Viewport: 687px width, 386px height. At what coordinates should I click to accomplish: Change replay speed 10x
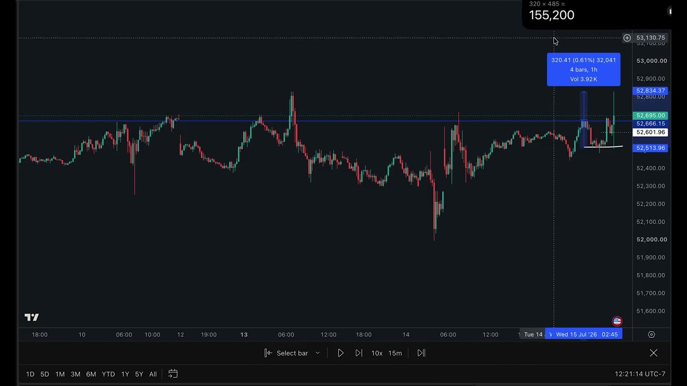pyautogui.click(x=377, y=353)
